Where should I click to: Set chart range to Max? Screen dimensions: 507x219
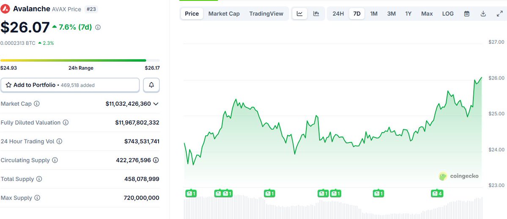[x=427, y=14]
